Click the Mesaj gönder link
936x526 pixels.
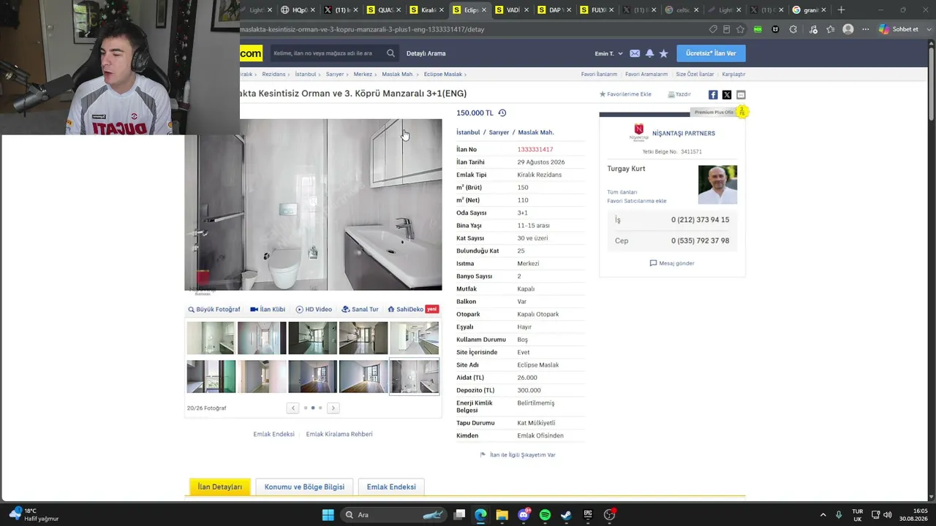pos(672,263)
